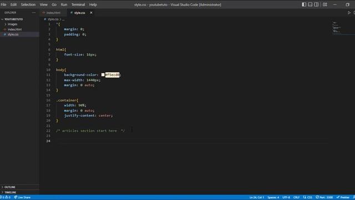Click the padding: 0 declaration on line 3
The image size is (355, 200).
point(75,34)
